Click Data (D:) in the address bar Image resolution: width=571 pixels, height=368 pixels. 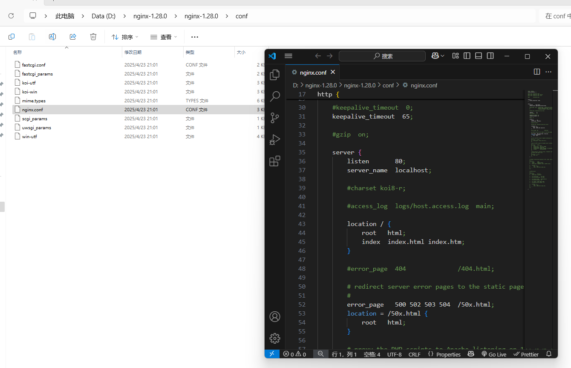(104, 16)
